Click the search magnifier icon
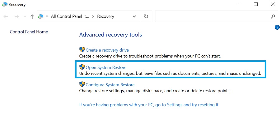This screenshot has width=280, height=124. click(x=273, y=16)
